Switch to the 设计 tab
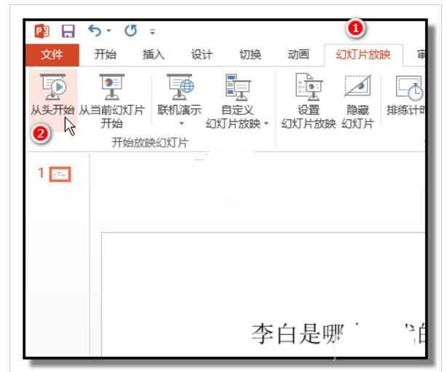 pos(202,54)
